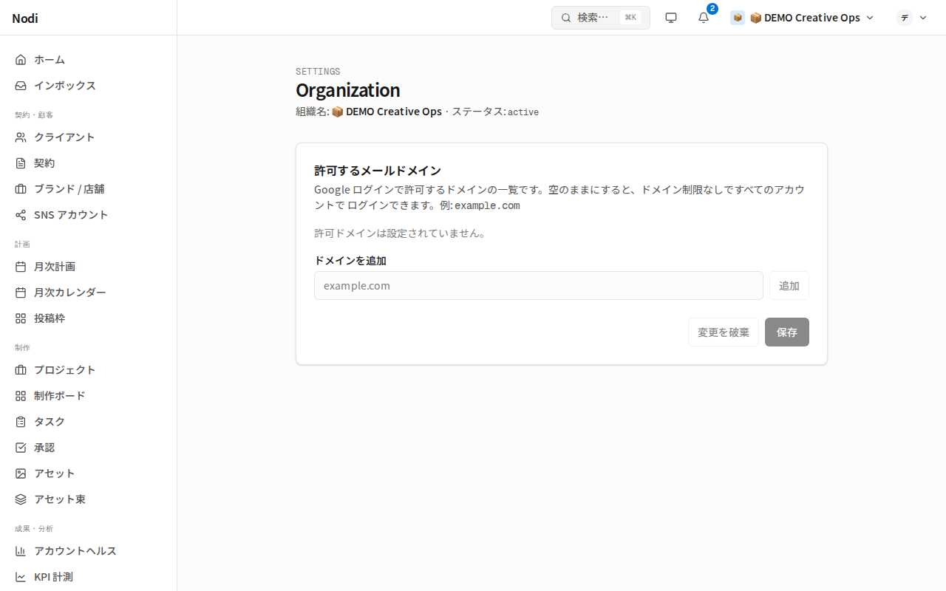Go to 月次計画 page
This screenshot has width=946, height=591.
coord(89,267)
